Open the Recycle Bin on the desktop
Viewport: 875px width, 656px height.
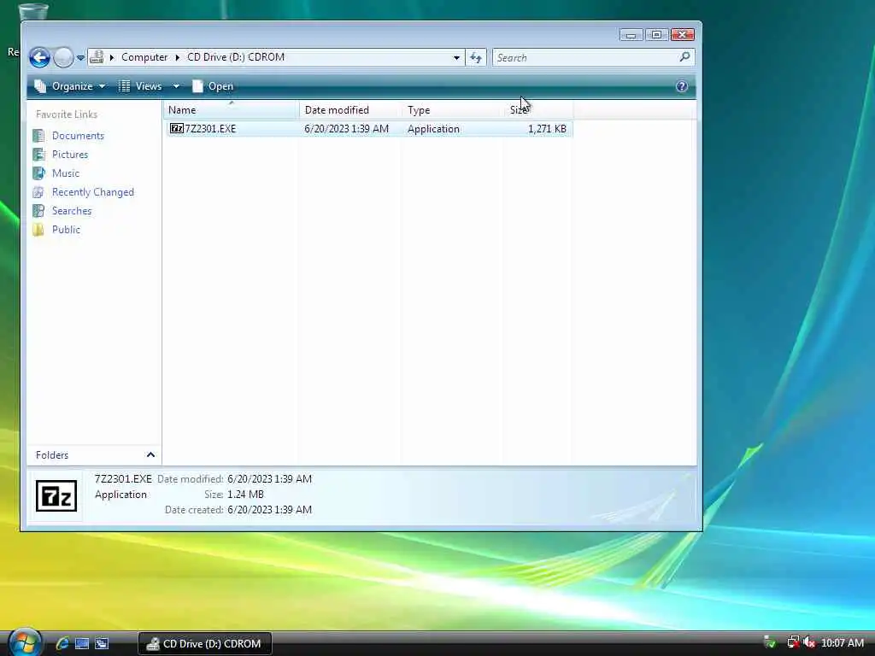(33, 11)
